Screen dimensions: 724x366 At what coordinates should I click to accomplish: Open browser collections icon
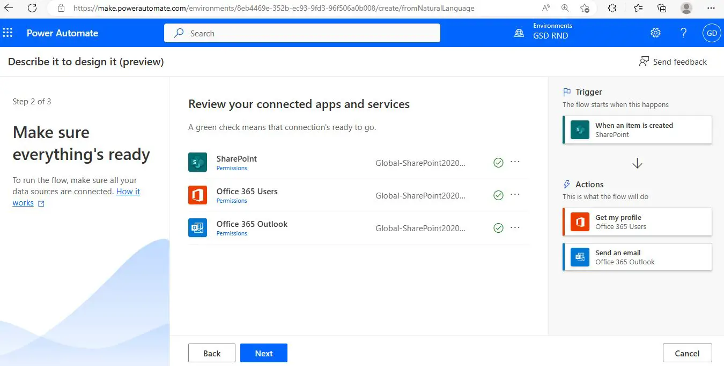point(662,8)
